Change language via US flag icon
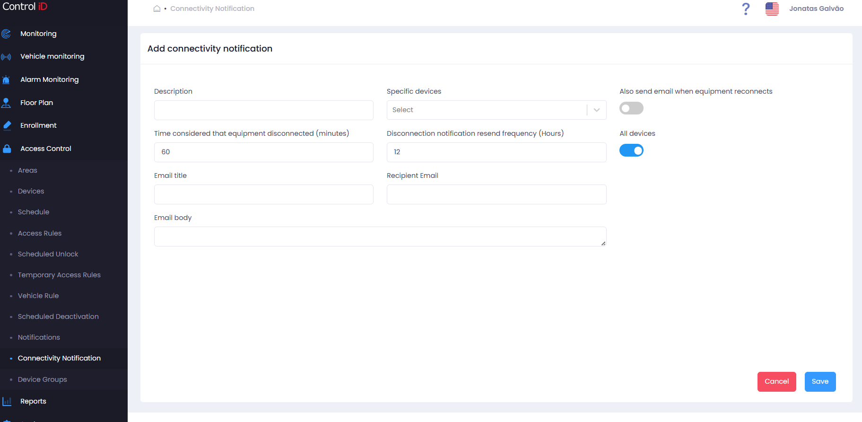Image resolution: width=862 pixels, height=422 pixels. (x=772, y=9)
